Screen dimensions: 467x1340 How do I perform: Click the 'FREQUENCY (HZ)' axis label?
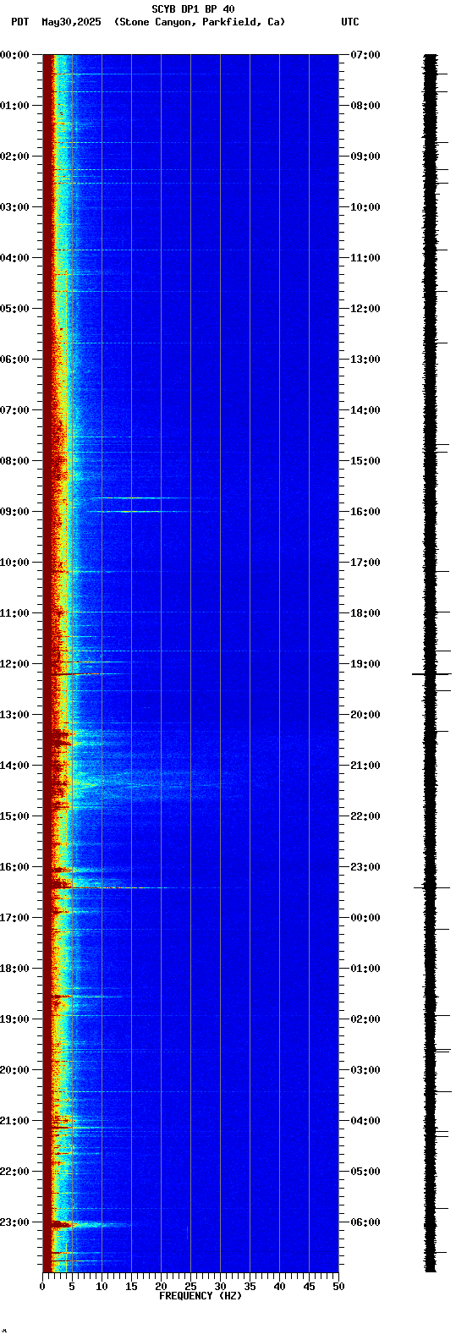201,1296
